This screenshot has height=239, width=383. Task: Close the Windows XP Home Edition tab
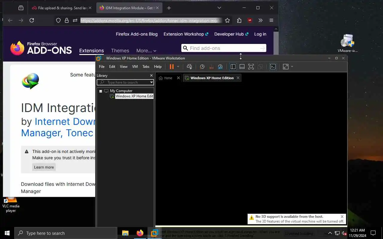pos(238,78)
